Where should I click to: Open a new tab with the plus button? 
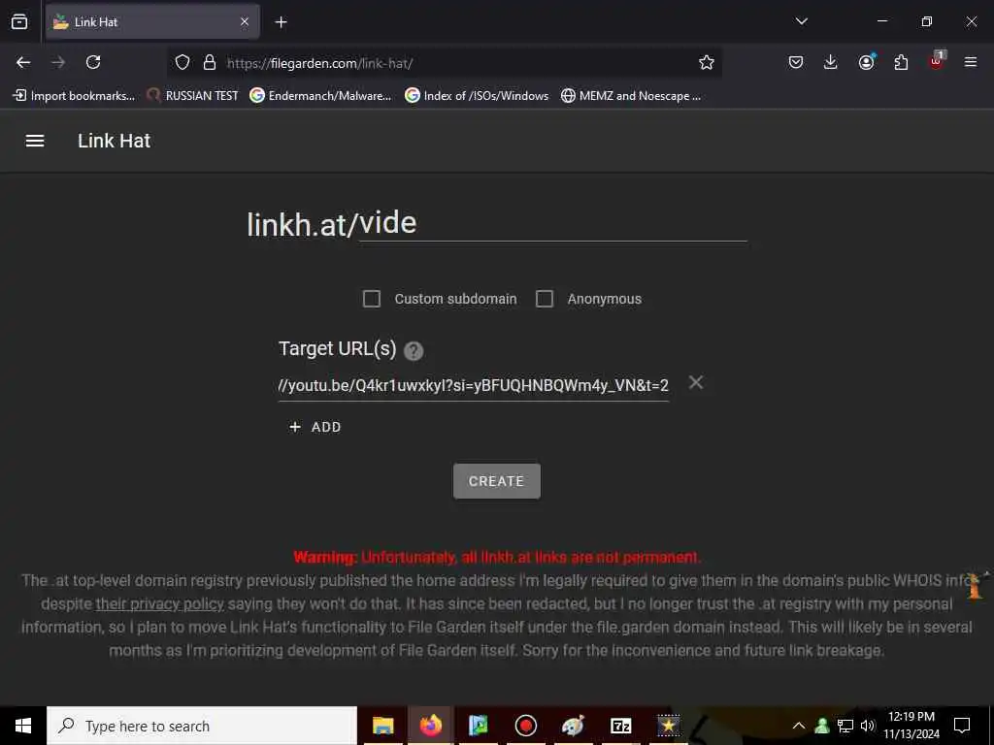(281, 22)
